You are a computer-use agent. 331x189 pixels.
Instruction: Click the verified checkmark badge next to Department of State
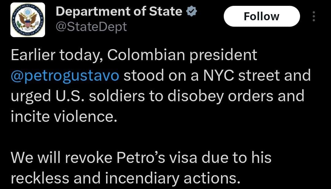pyautogui.click(x=192, y=10)
